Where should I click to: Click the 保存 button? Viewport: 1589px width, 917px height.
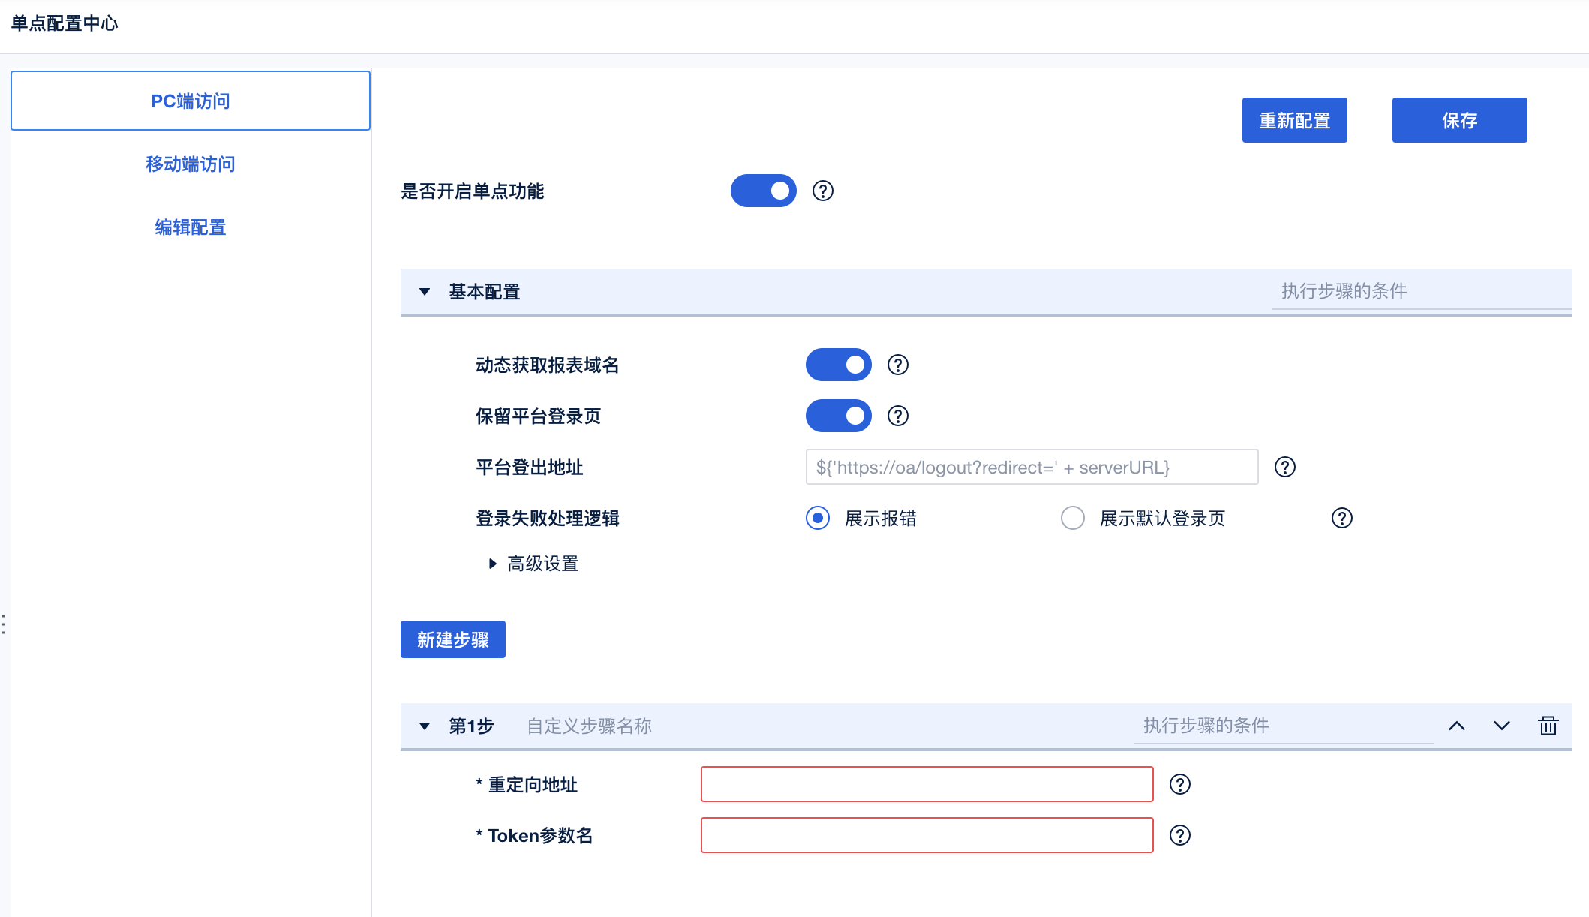[1459, 120]
